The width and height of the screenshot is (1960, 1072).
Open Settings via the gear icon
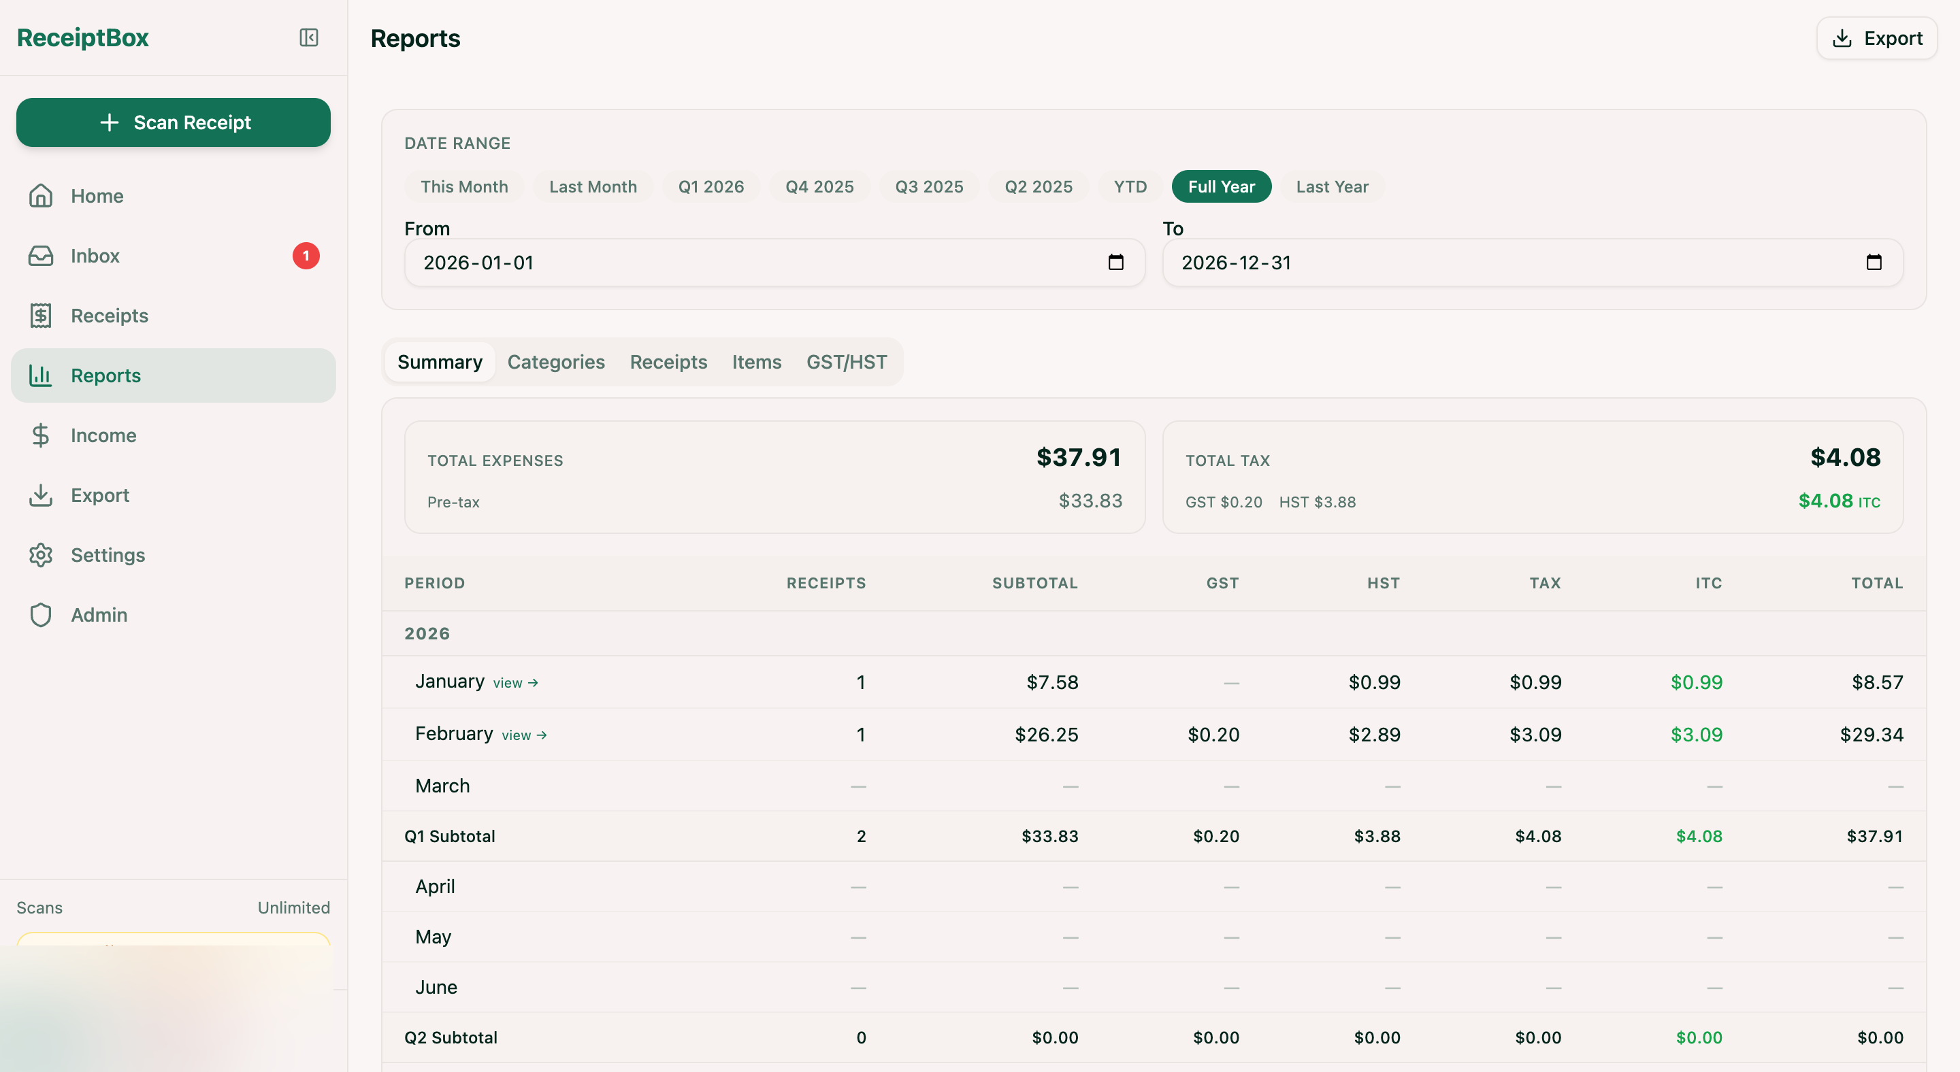[x=40, y=555]
